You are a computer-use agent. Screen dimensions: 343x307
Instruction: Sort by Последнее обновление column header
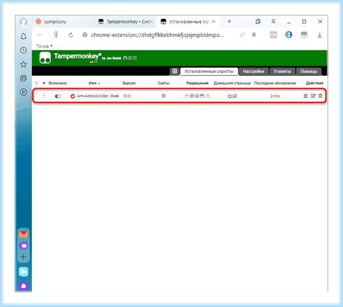pyautogui.click(x=275, y=83)
